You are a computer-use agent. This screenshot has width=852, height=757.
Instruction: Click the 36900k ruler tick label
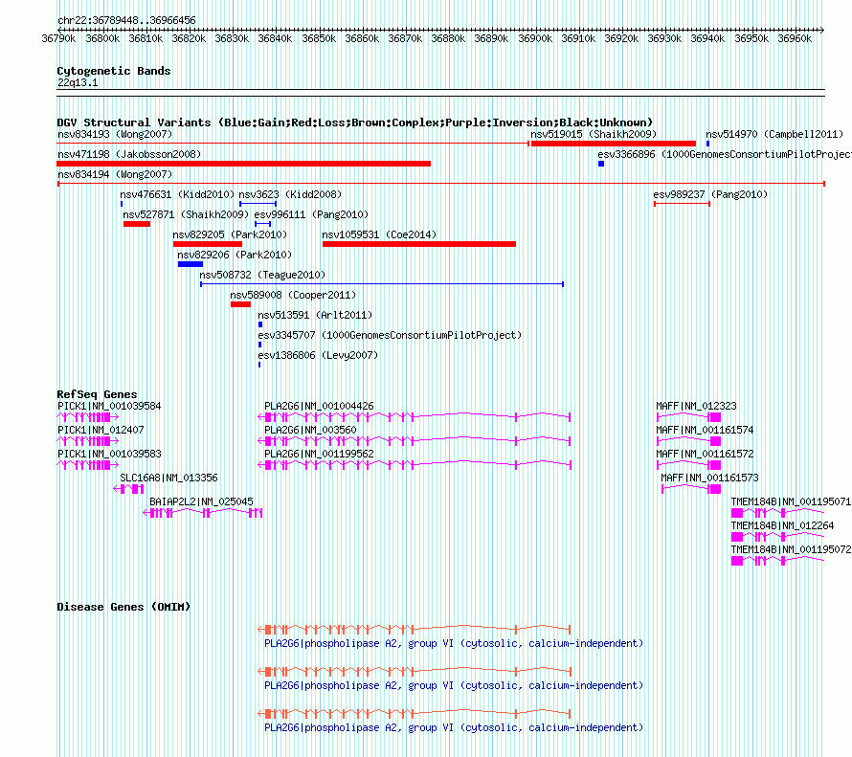[535, 38]
